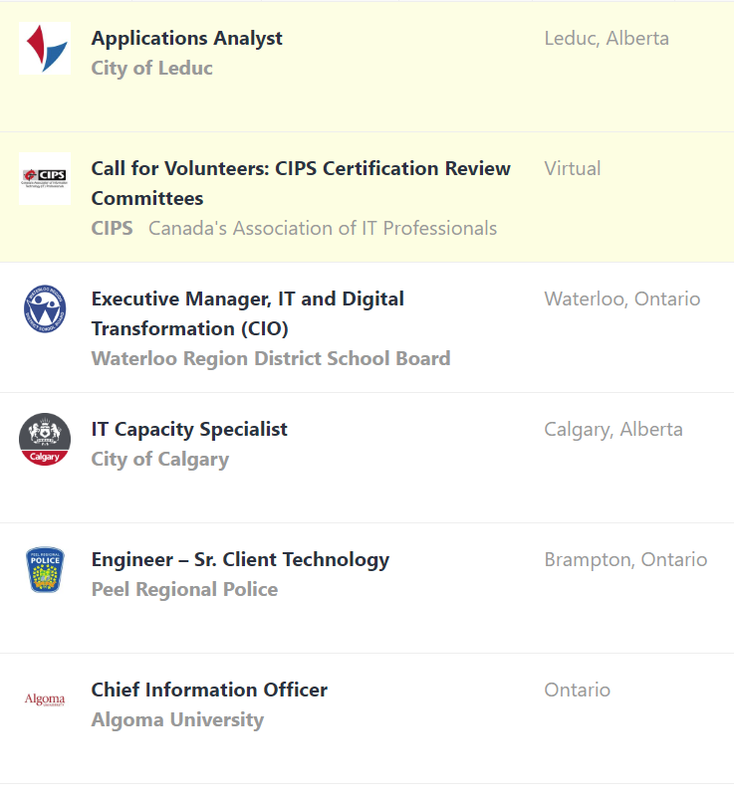Screen dimensions: 734x791
Task: Click the Algoma University employer name
Action: pos(177,720)
